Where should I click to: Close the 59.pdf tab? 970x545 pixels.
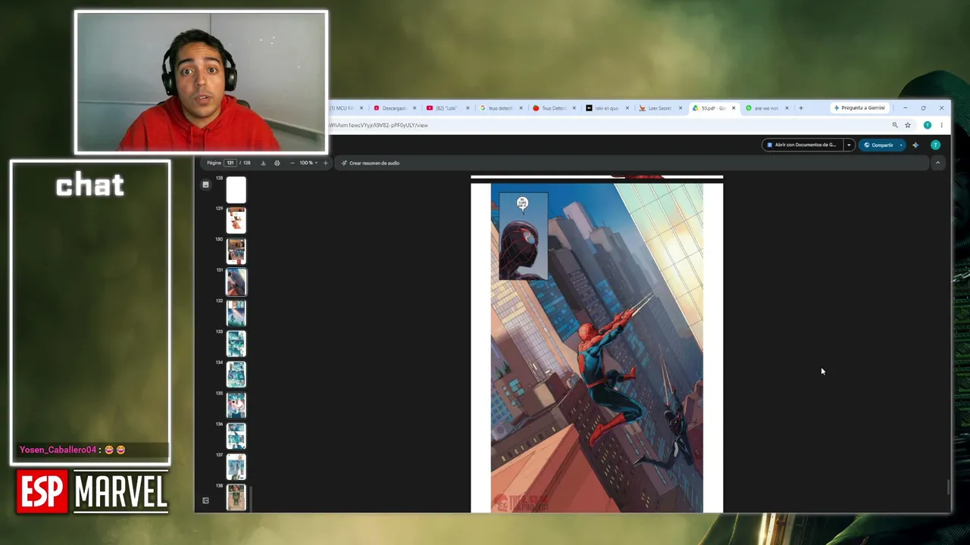[733, 108]
